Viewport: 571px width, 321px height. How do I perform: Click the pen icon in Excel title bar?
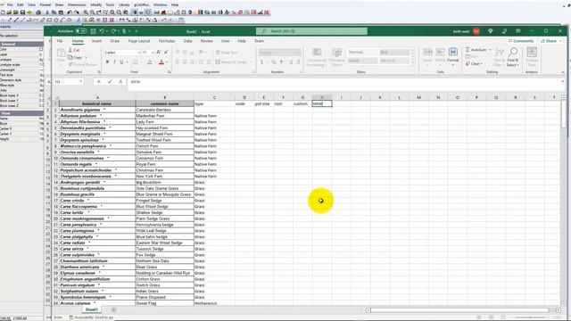504,31
